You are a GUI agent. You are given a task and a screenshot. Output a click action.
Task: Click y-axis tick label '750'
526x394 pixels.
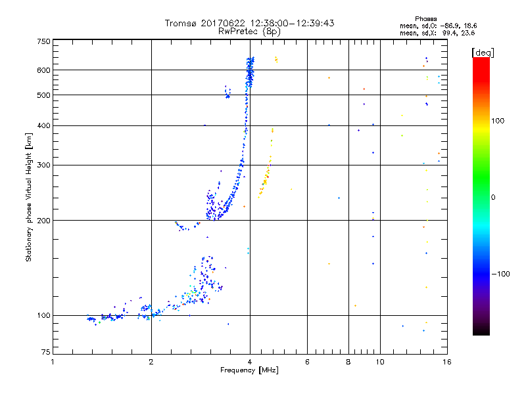(x=43, y=41)
